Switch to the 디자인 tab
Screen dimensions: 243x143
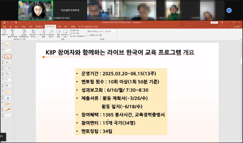(x=23, y=27)
